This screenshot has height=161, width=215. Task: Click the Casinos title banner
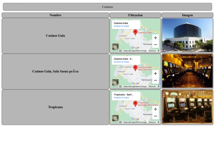107,7
